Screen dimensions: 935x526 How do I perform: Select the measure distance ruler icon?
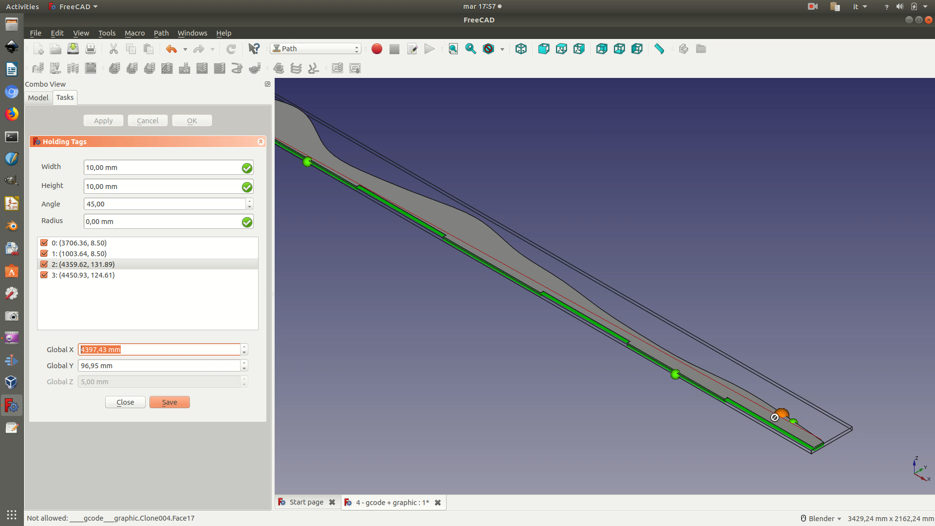pyautogui.click(x=659, y=49)
